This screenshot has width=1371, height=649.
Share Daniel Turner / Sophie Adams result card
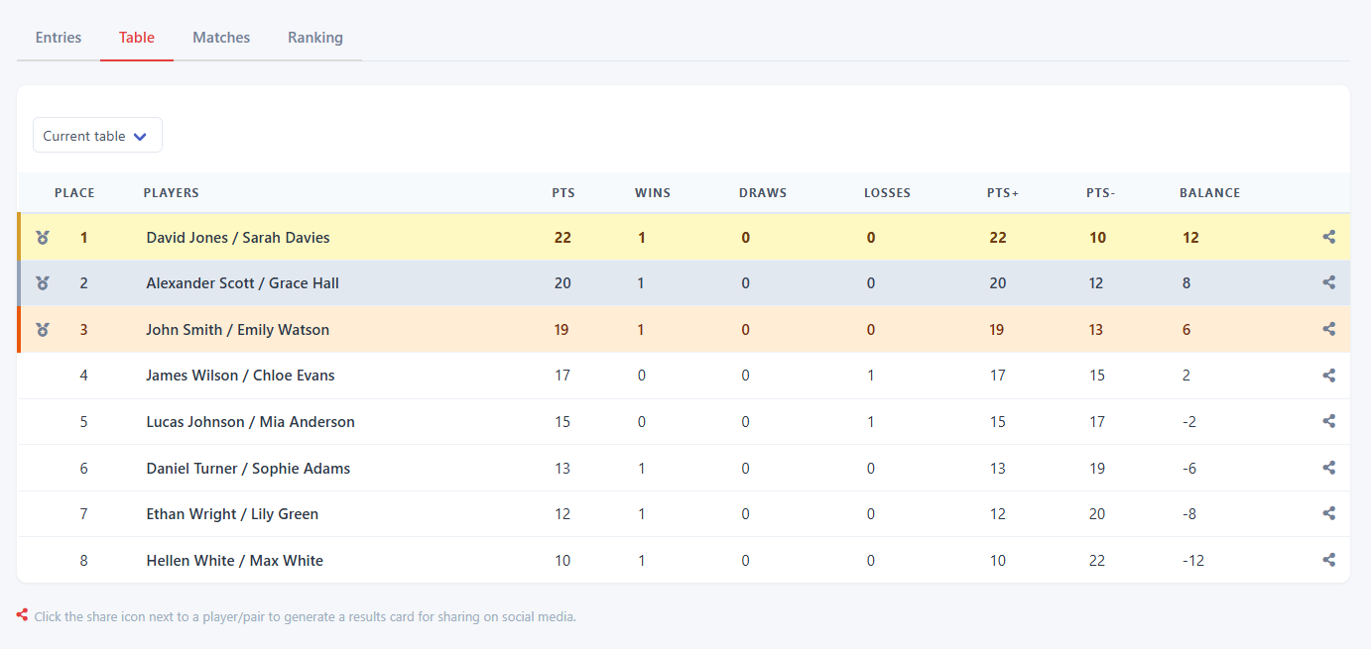(1329, 468)
